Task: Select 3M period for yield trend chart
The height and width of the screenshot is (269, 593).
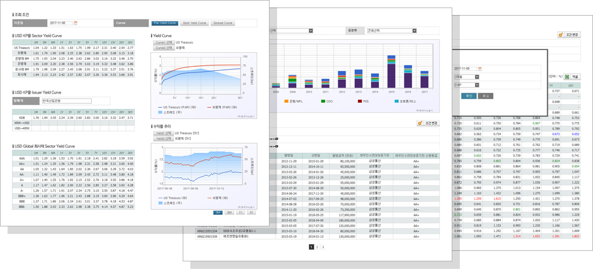Action: pyautogui.click(x=218, y=213)
